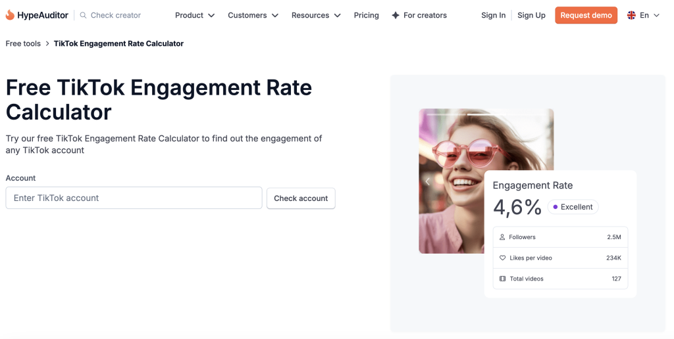Open the Customers menu

[253, 16]
